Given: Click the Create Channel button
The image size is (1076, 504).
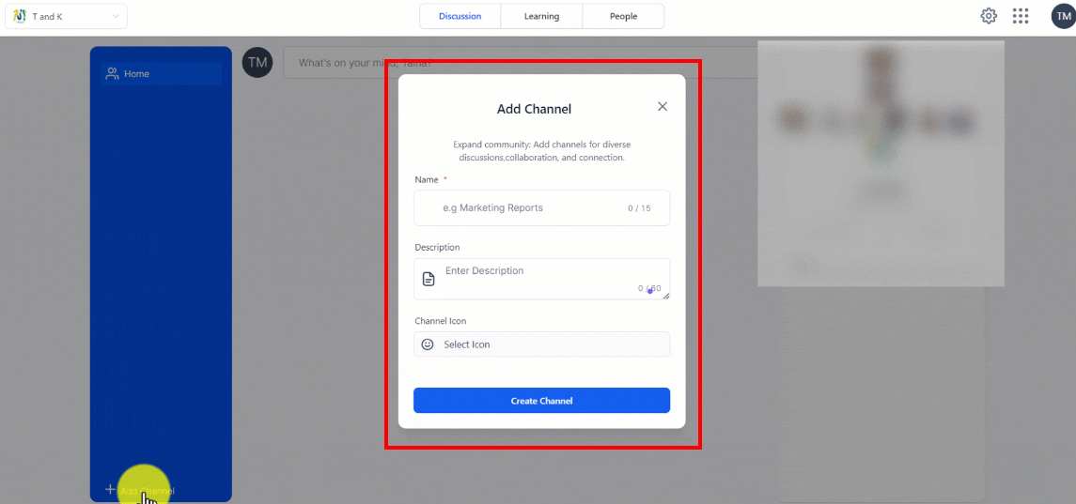Looking at the screenshot, I should click(x=541, y=401).
